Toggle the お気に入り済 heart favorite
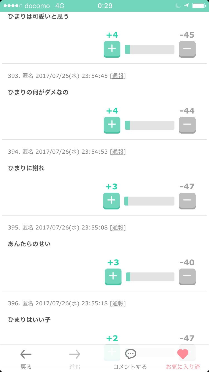 [183, 358]
